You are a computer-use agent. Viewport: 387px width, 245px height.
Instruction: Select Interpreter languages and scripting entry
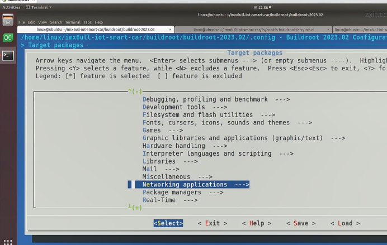click(x=218, y=153)
